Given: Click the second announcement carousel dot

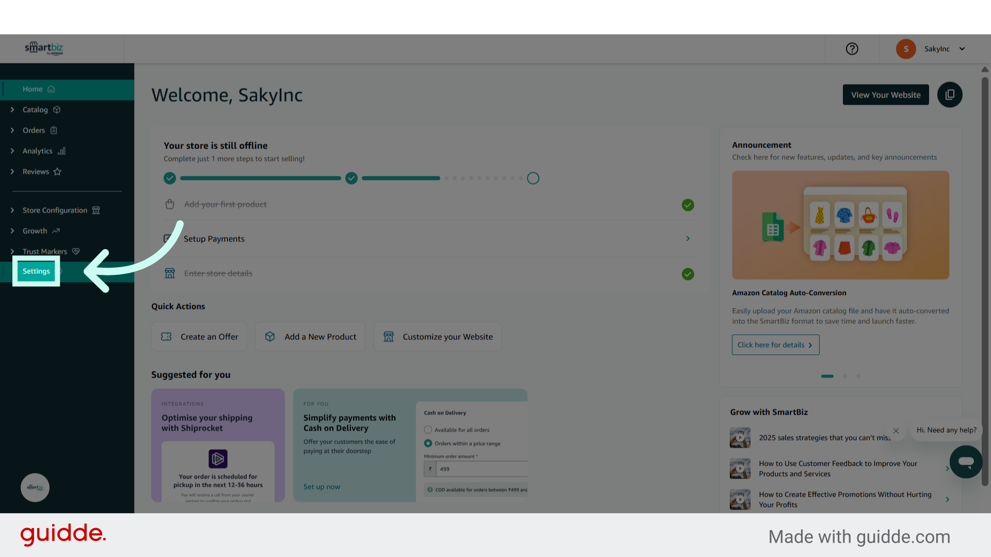Looking at the screenshot, I should (845, 376).
